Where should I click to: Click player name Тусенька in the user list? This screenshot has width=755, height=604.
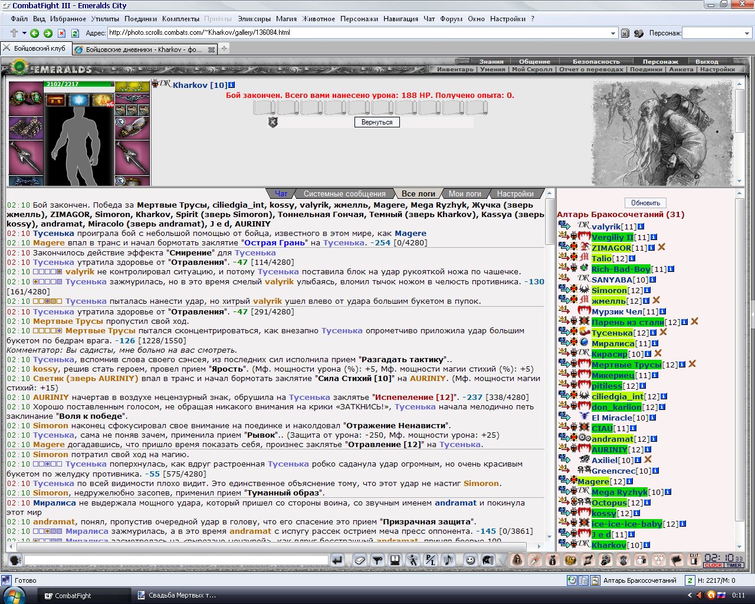(x=612, y=333)
